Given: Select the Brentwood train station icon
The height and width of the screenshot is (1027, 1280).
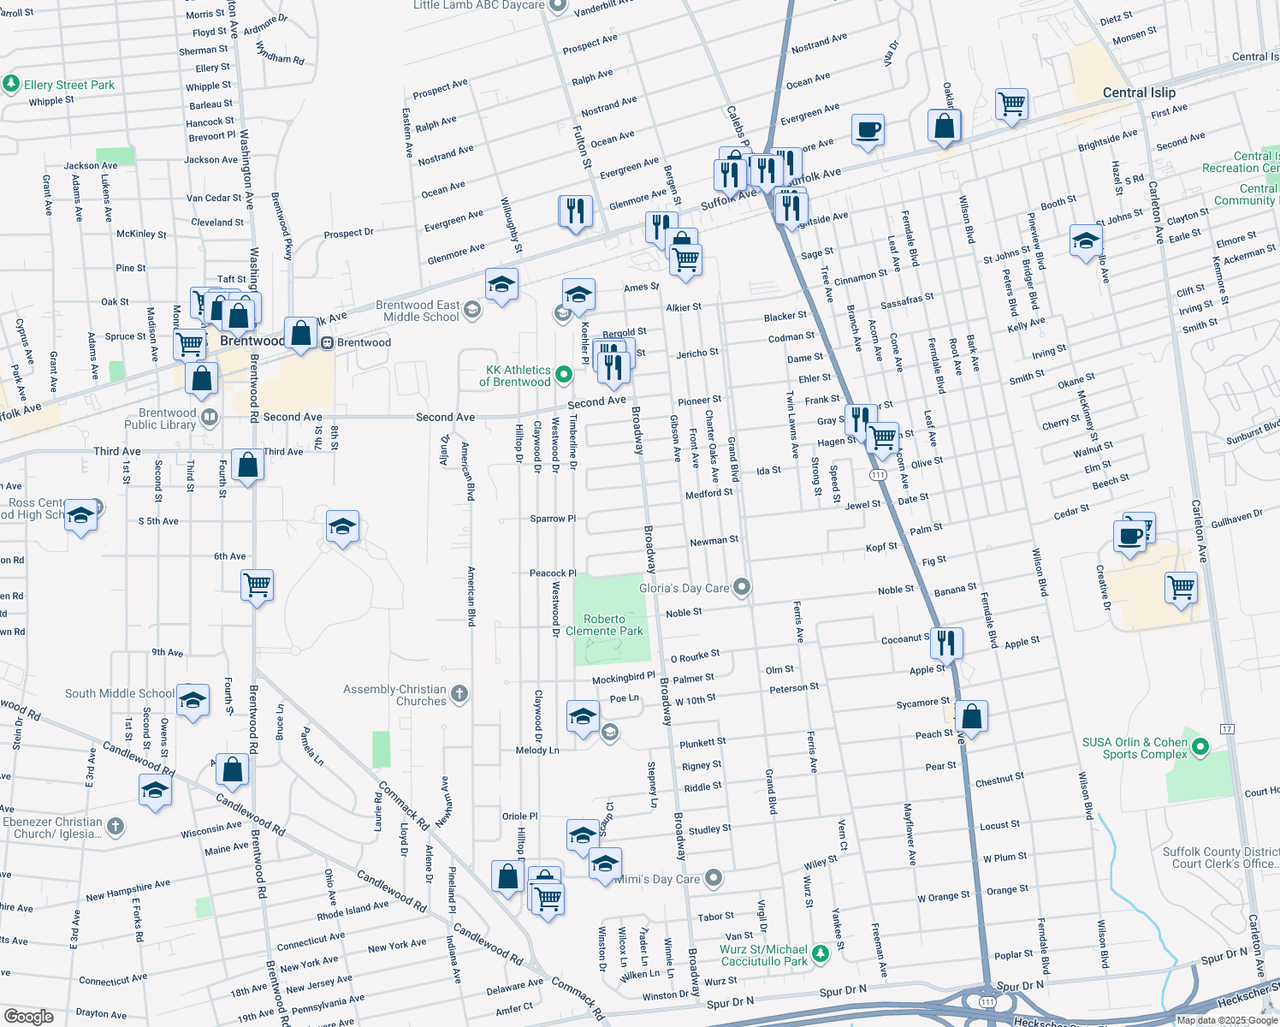Looking at the screenshot, I should [x=327, y=343].
